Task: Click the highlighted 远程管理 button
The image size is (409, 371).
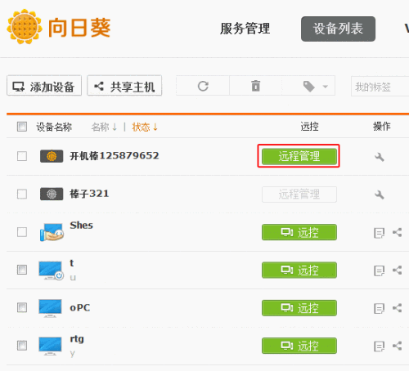Action: click(x=299, y=156)
